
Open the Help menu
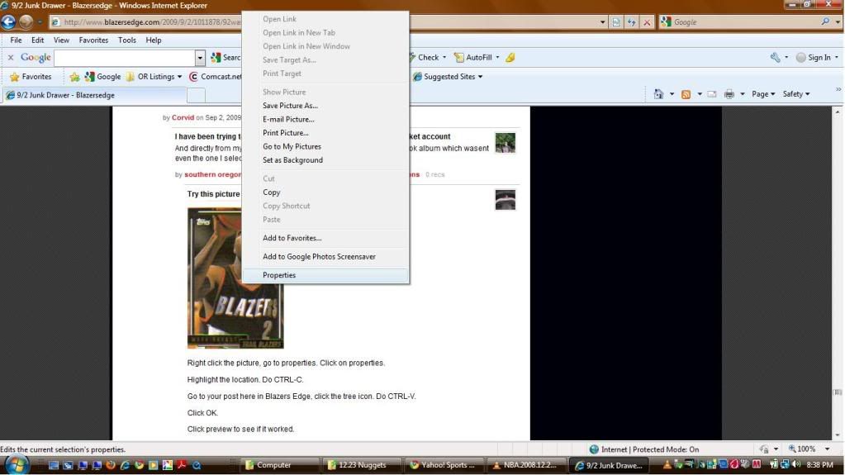[153, 40]
